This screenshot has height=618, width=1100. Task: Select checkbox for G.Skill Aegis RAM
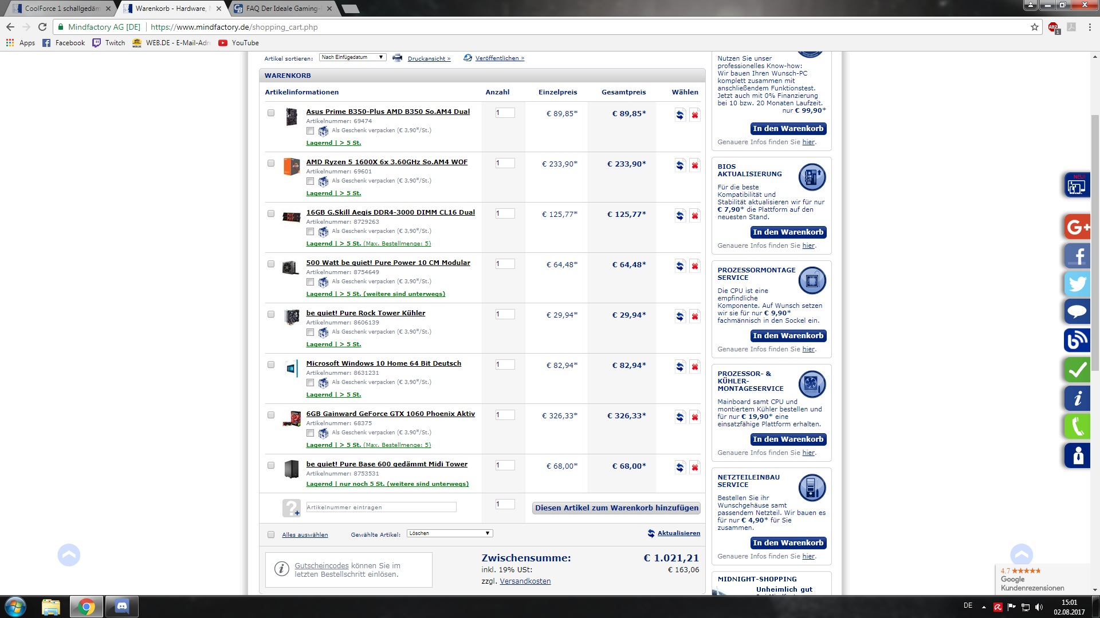click(x=271, y=213)
